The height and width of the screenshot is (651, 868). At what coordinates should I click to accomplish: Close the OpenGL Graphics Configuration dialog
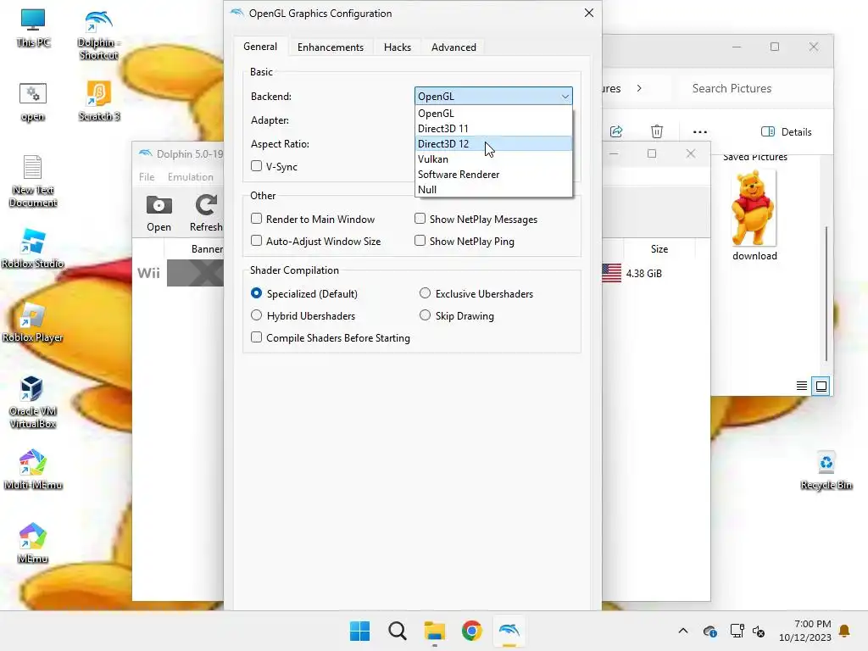(x=589, y=13)
